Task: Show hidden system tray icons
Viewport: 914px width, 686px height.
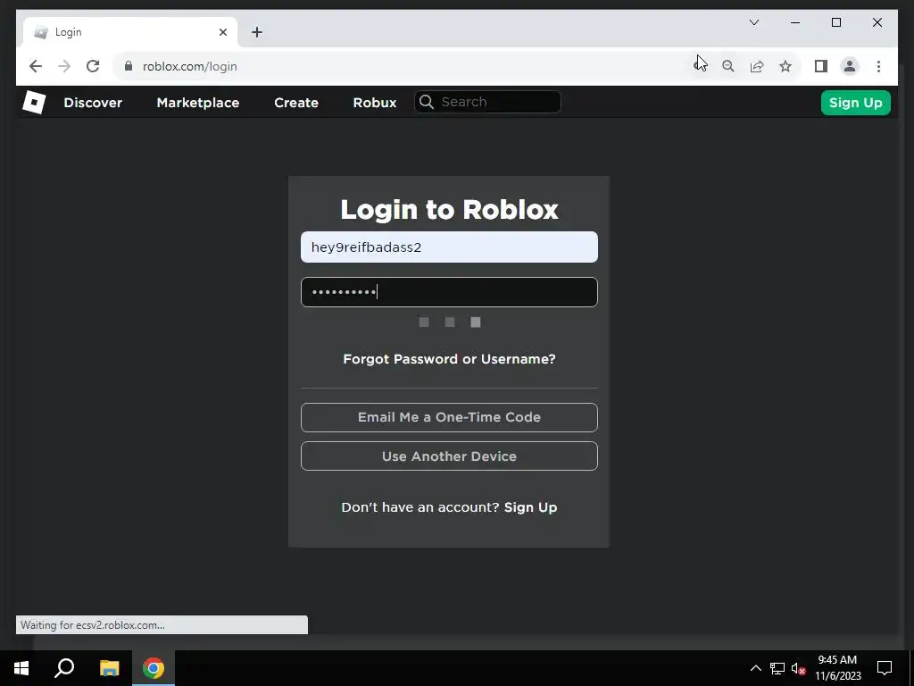Action: (755, 668)
